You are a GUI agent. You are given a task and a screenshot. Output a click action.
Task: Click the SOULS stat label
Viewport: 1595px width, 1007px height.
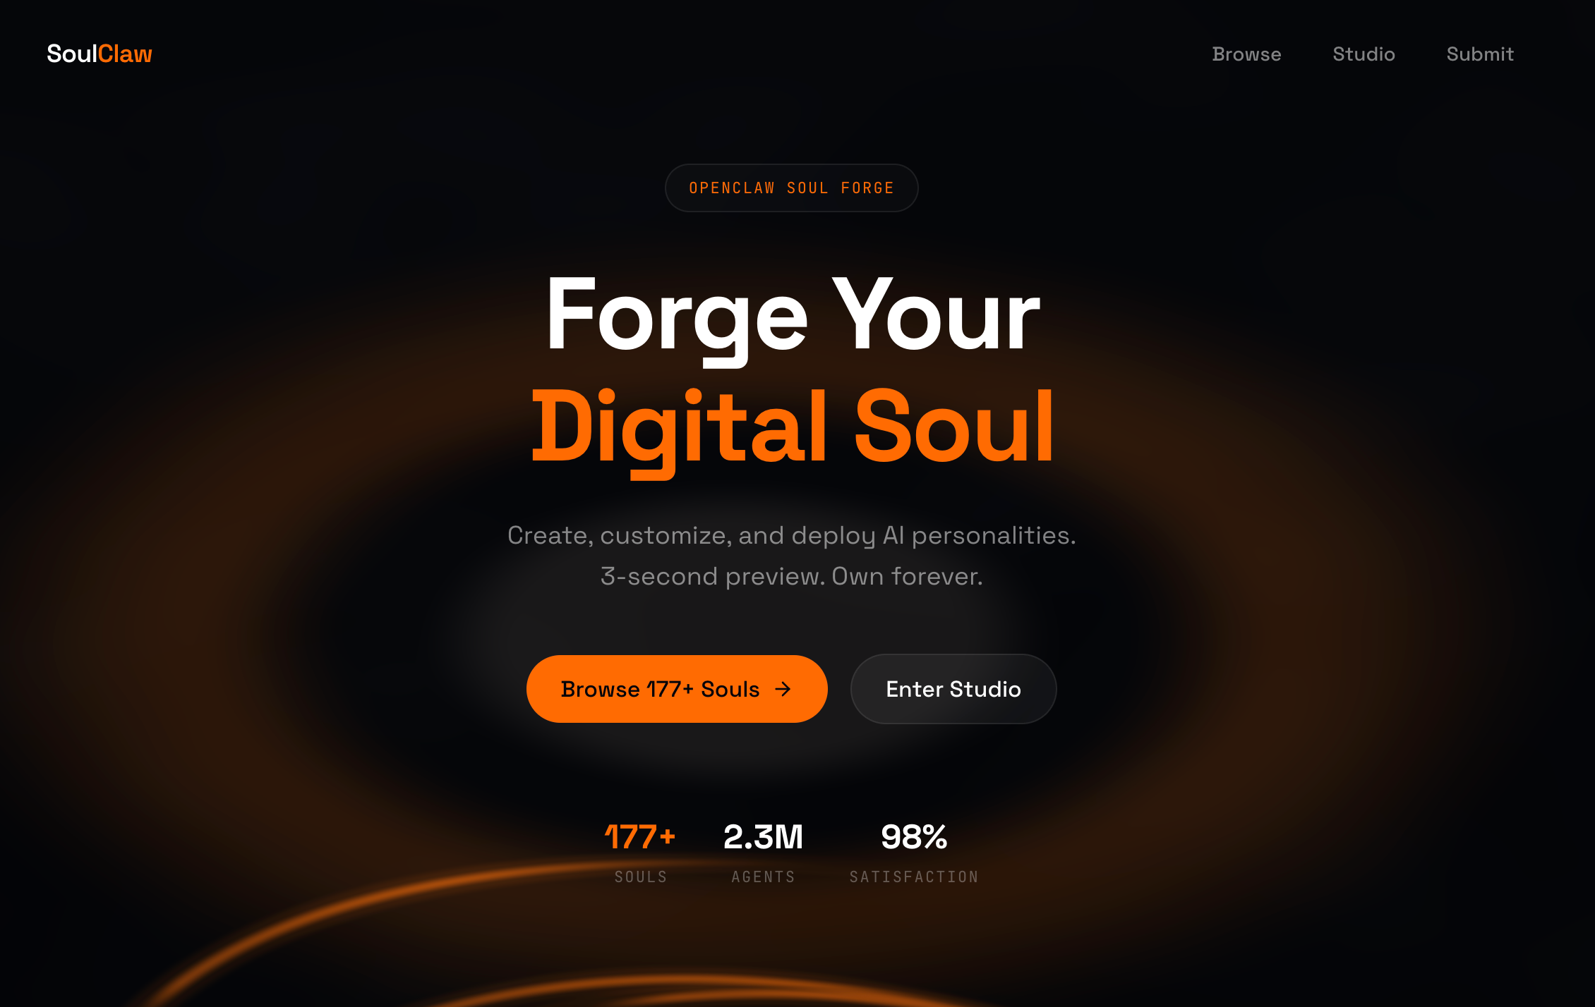point(641,877)
